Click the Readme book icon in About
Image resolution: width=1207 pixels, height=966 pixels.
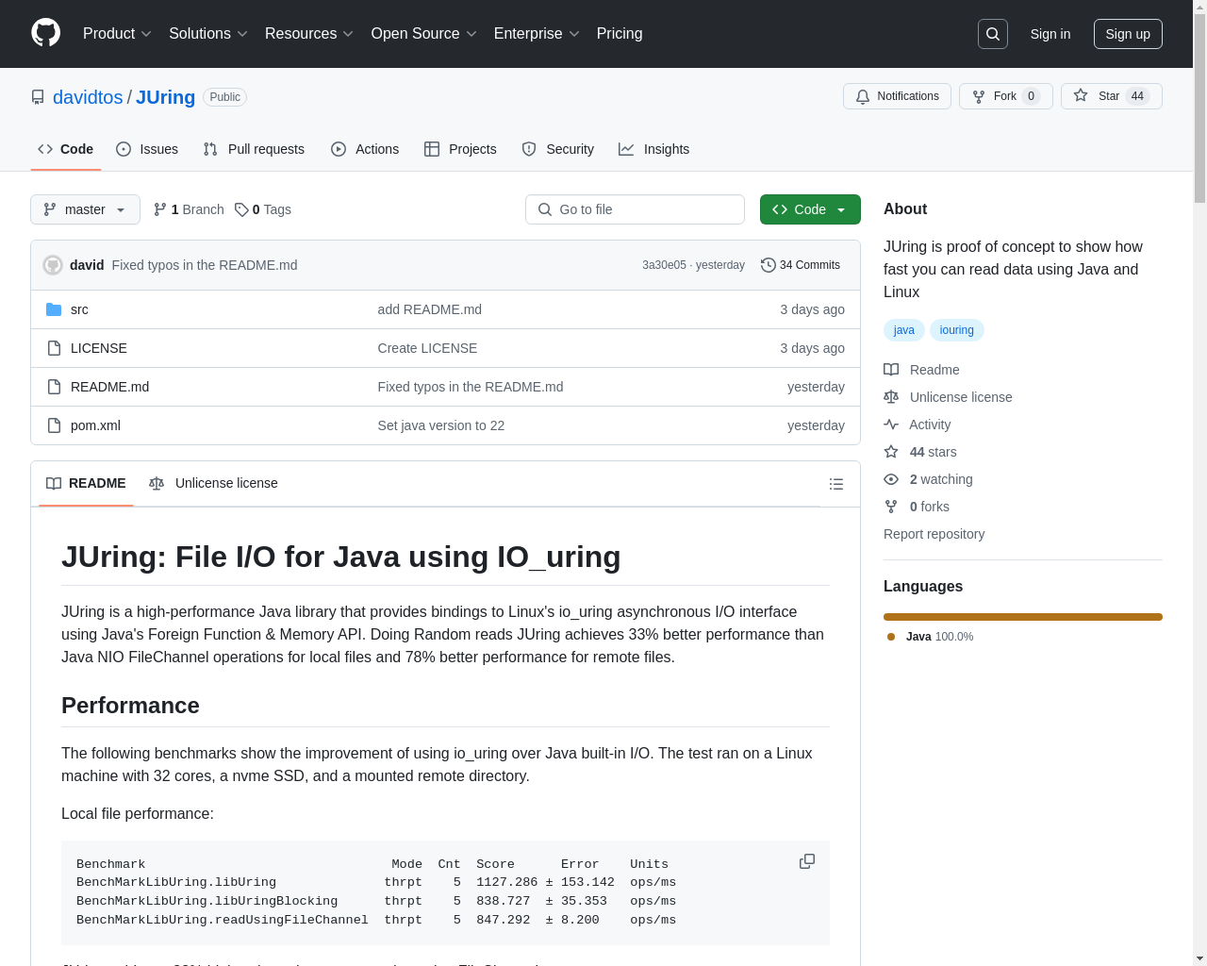(891, 370)
